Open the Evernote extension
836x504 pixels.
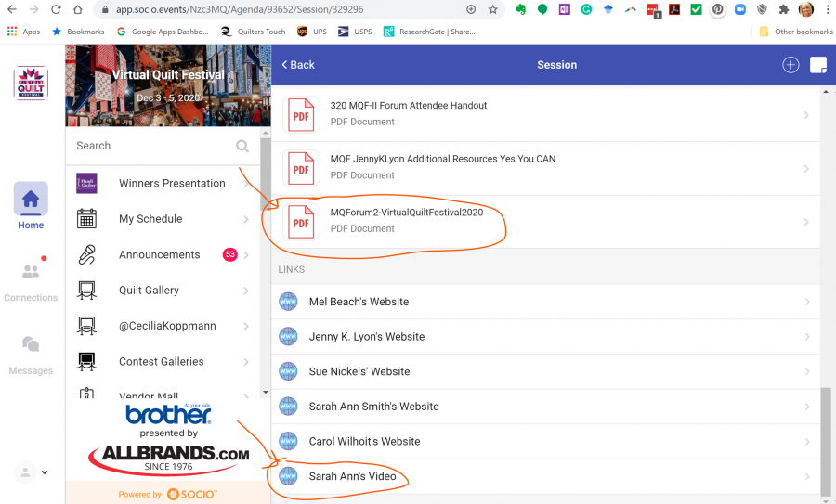click(x=520, y=9)
